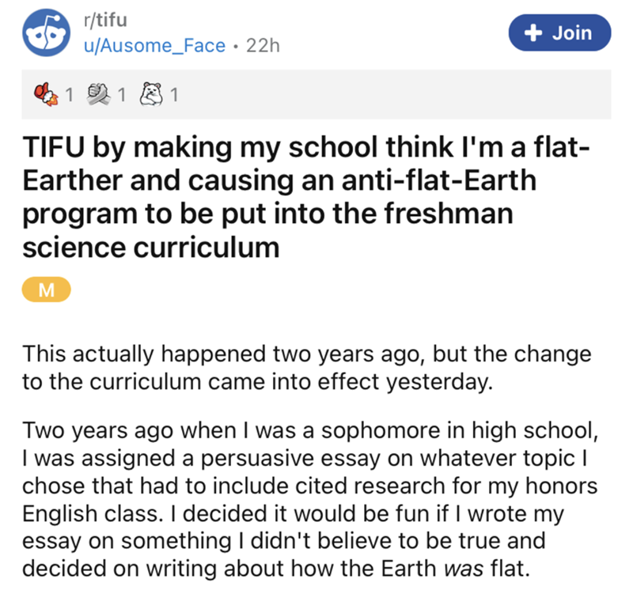Visit u/Ausome_Face's profile
The width and height of the screenshot is (633, 590).
pos(154,46)
